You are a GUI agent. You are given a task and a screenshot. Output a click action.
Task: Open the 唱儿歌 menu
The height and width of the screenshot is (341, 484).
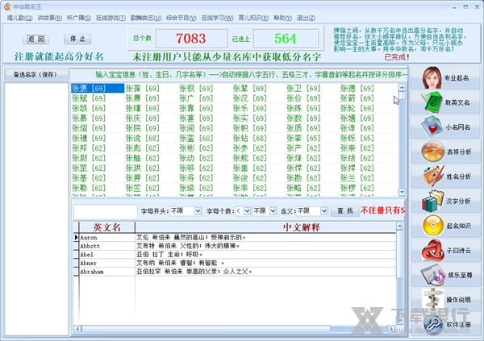click(x=19, y=18)
